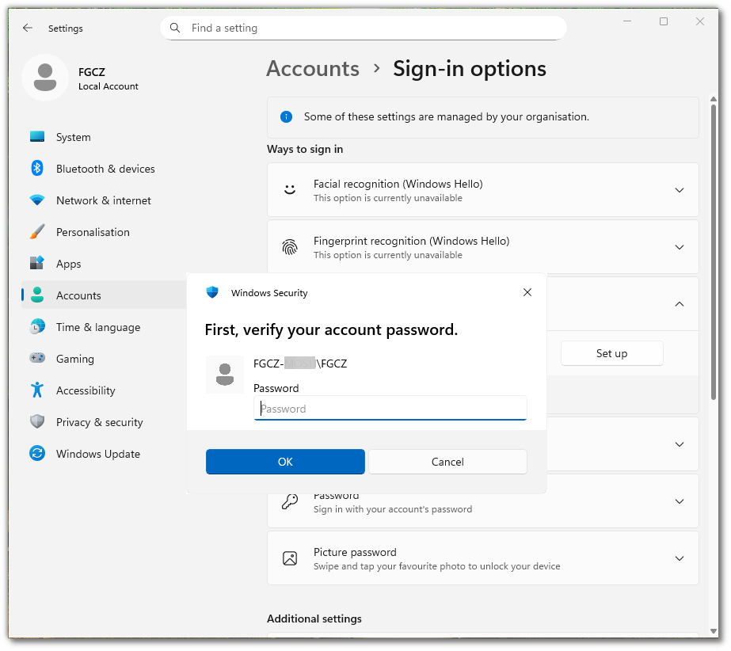Confirm password with the OK button
The height and width of the screenshot is (651, 731).
[x=285, y=462]
